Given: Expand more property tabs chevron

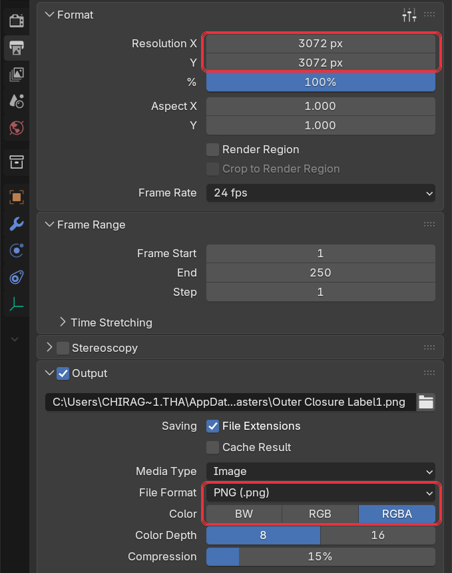Looking at the screenshot, I should coord(15,340).
